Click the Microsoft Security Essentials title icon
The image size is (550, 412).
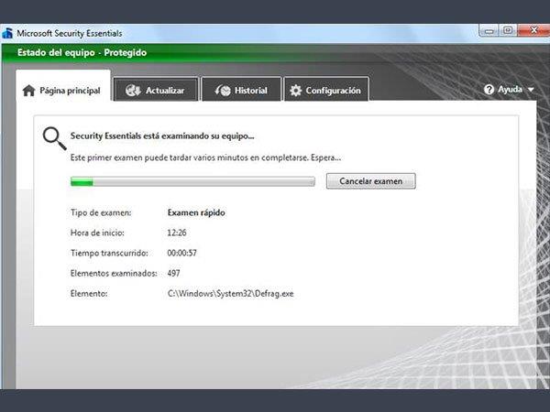click(7, 34)
